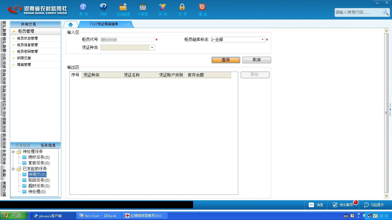Open the 凭证种类 dropdown arrow
Screen dimensions: 392x220
[152, 48]
